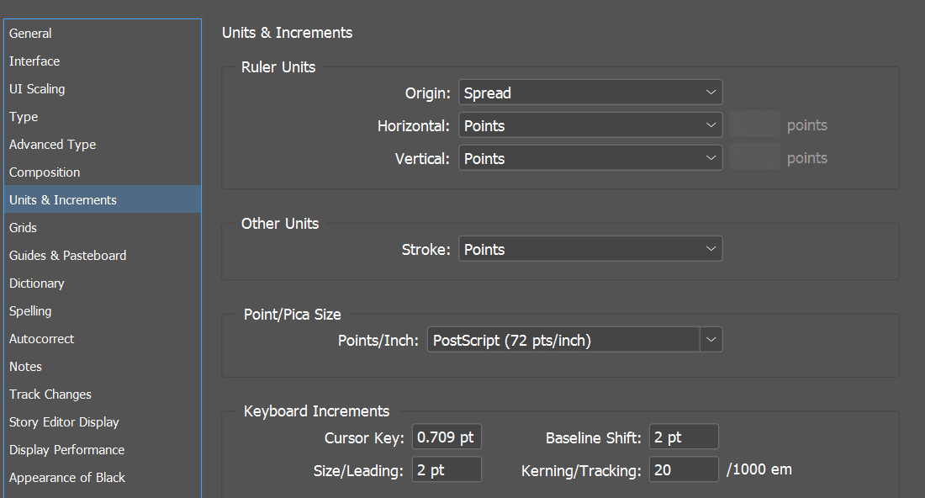This screenshot has width=925, height=498.
Task: Select the Type preferences category
Action: pos(24,117)
